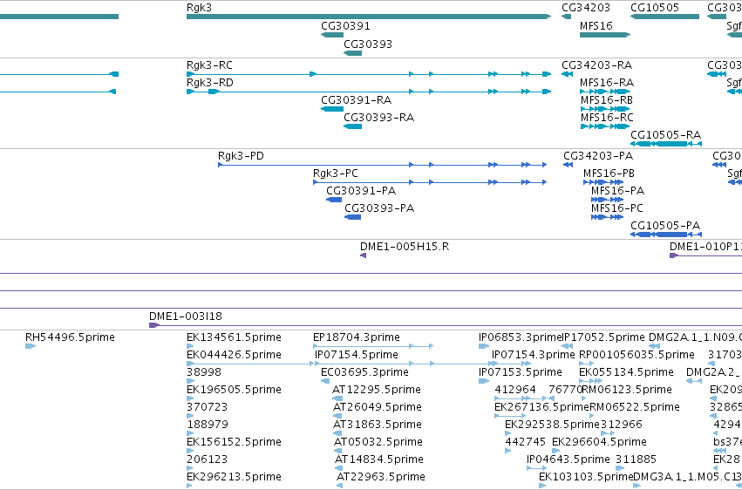The width and height of the screenshot is (742, 490).
Task: Select the Rgk3-PC protein label
Action: pyautogui.click(x=336, y=174)
